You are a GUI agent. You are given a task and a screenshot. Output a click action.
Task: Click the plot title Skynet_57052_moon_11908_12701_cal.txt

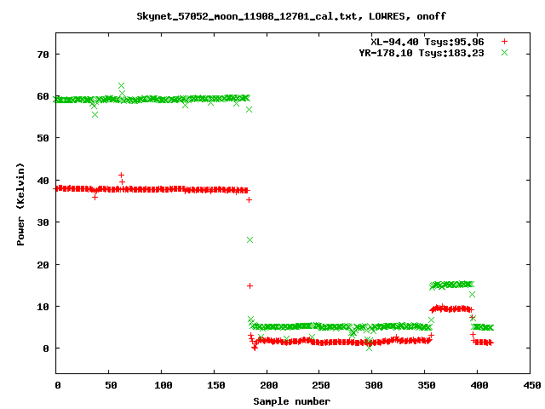(x=247, y=16)
